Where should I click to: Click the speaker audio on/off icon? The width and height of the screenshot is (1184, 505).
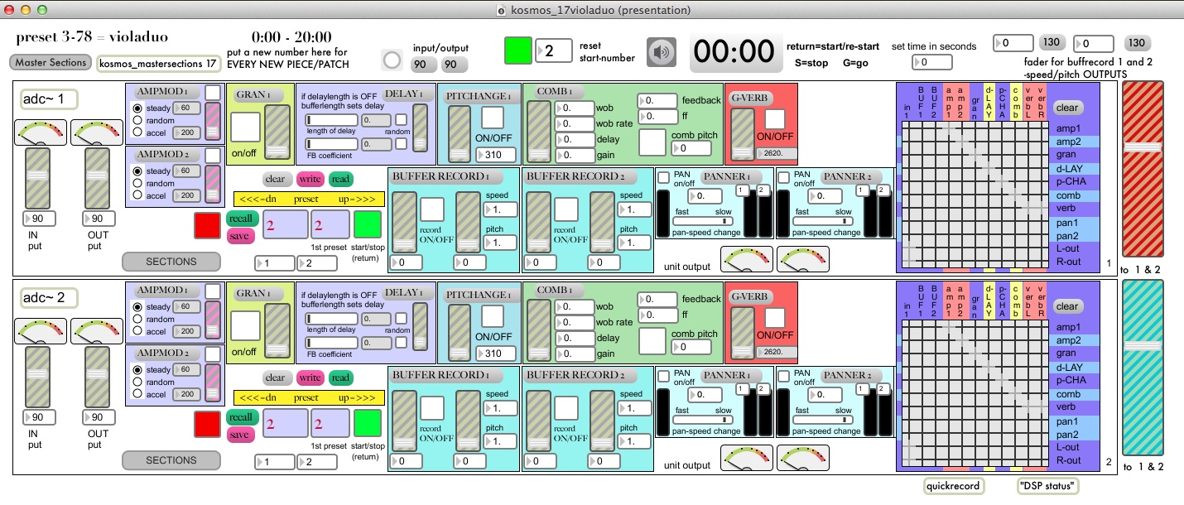(x=659, y=53)
